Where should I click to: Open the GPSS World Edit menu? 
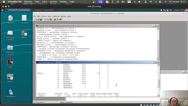[38, 16]
